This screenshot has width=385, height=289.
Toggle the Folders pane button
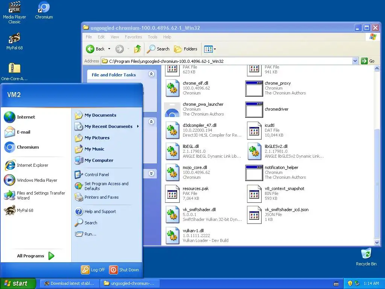[x=186, y=49]
